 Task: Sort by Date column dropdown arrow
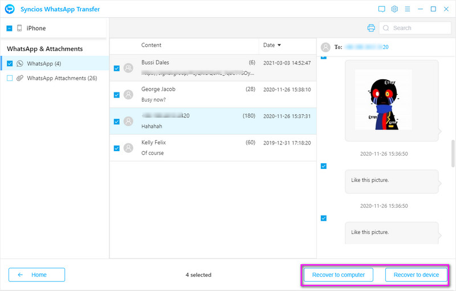pyautogui.click(x=279, y=45)
